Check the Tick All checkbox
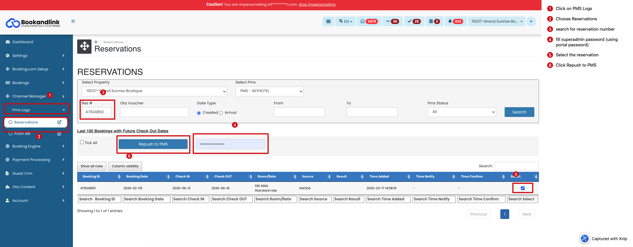Image resolution: width=633 pixels, height=247 pixels. point(82,142)
